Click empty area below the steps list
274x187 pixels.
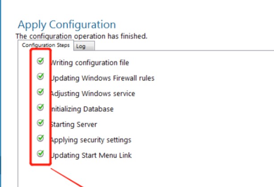tap(179, 174)
